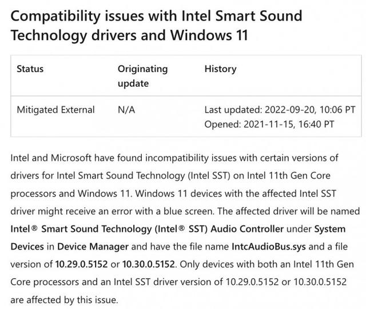Click the words Intel and Microsoft in paragraph
Image resolution: width=366 pixels, height=309 pixels.
[x=51, y=158]
